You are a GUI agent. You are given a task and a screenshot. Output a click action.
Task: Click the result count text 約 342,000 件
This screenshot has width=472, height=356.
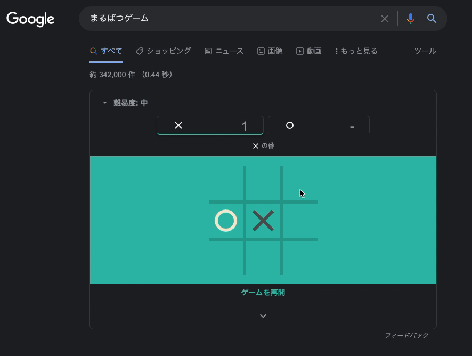click(112, 75)
